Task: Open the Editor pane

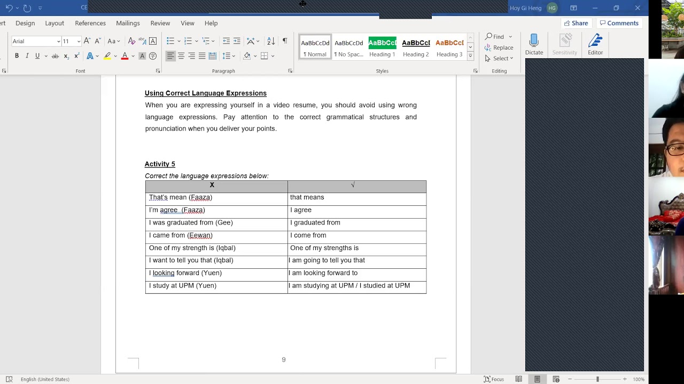Action: (595, 45)
